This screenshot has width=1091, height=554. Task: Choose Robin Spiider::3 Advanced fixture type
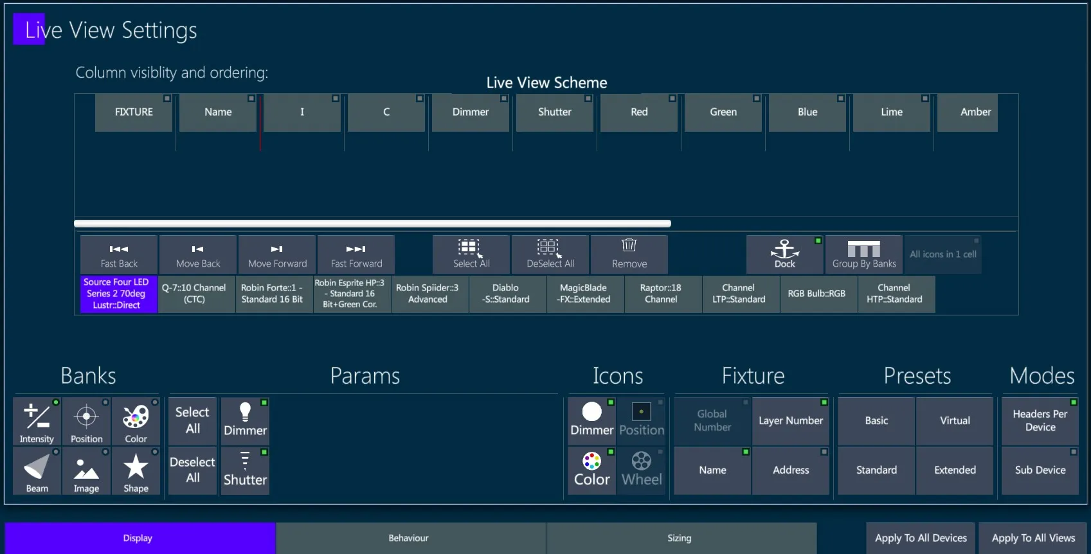tap(430, 294)
